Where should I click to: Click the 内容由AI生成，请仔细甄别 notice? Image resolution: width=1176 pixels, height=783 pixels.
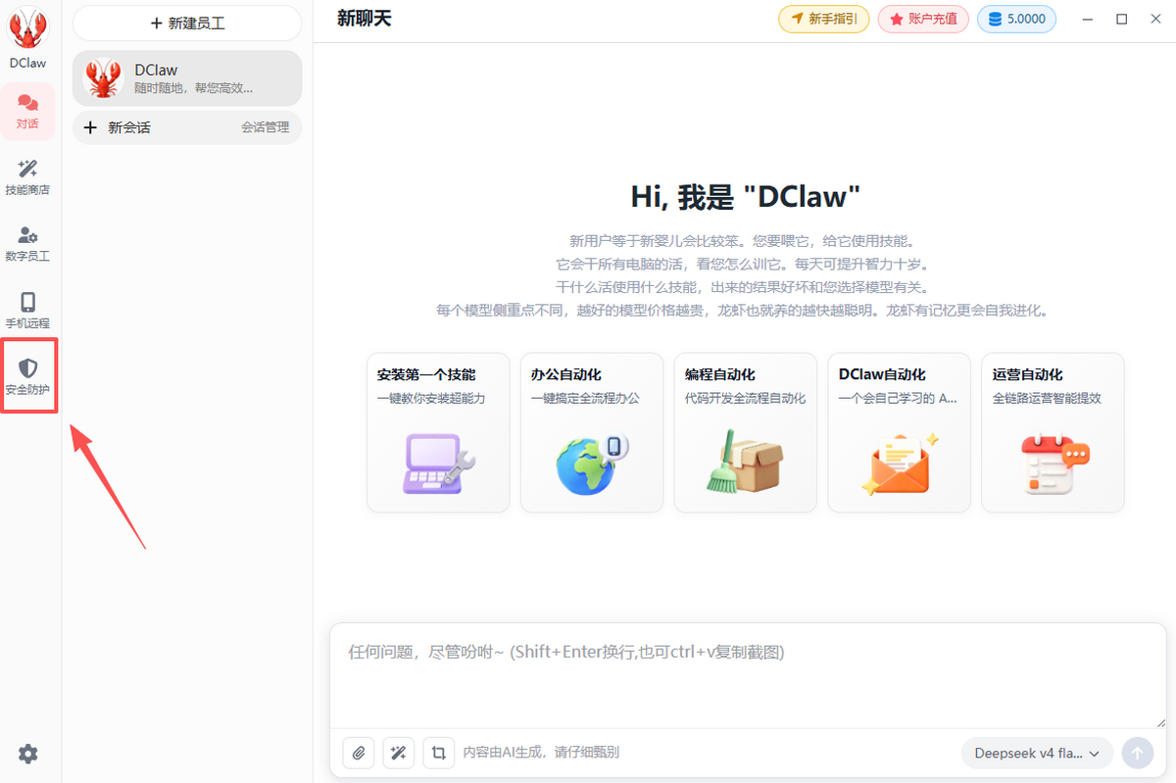pyautogui.click(x=541, y=753)
